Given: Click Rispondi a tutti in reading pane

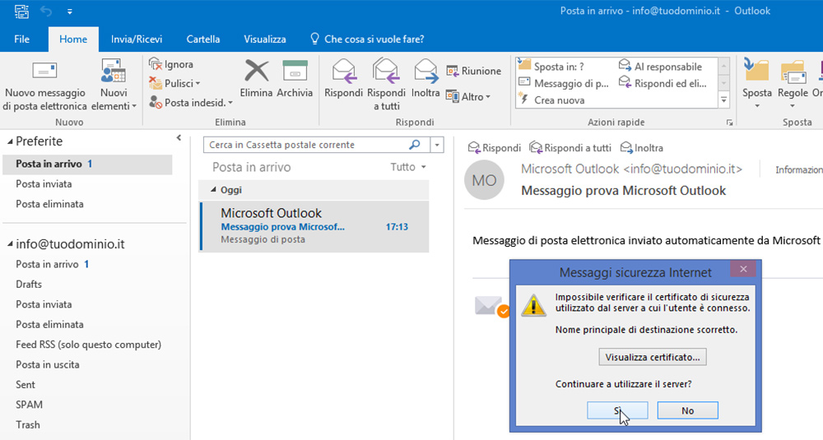Looking at the screenshot, I should pyautogui.click(x=570, y=148).
